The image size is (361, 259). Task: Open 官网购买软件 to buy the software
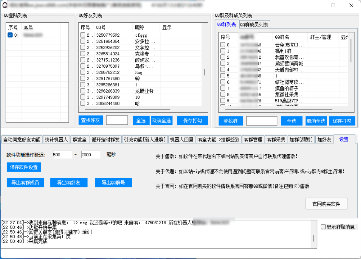326,204
